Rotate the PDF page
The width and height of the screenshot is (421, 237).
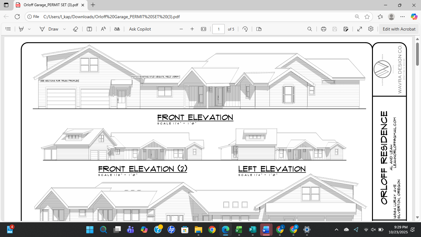coord(245,29)
